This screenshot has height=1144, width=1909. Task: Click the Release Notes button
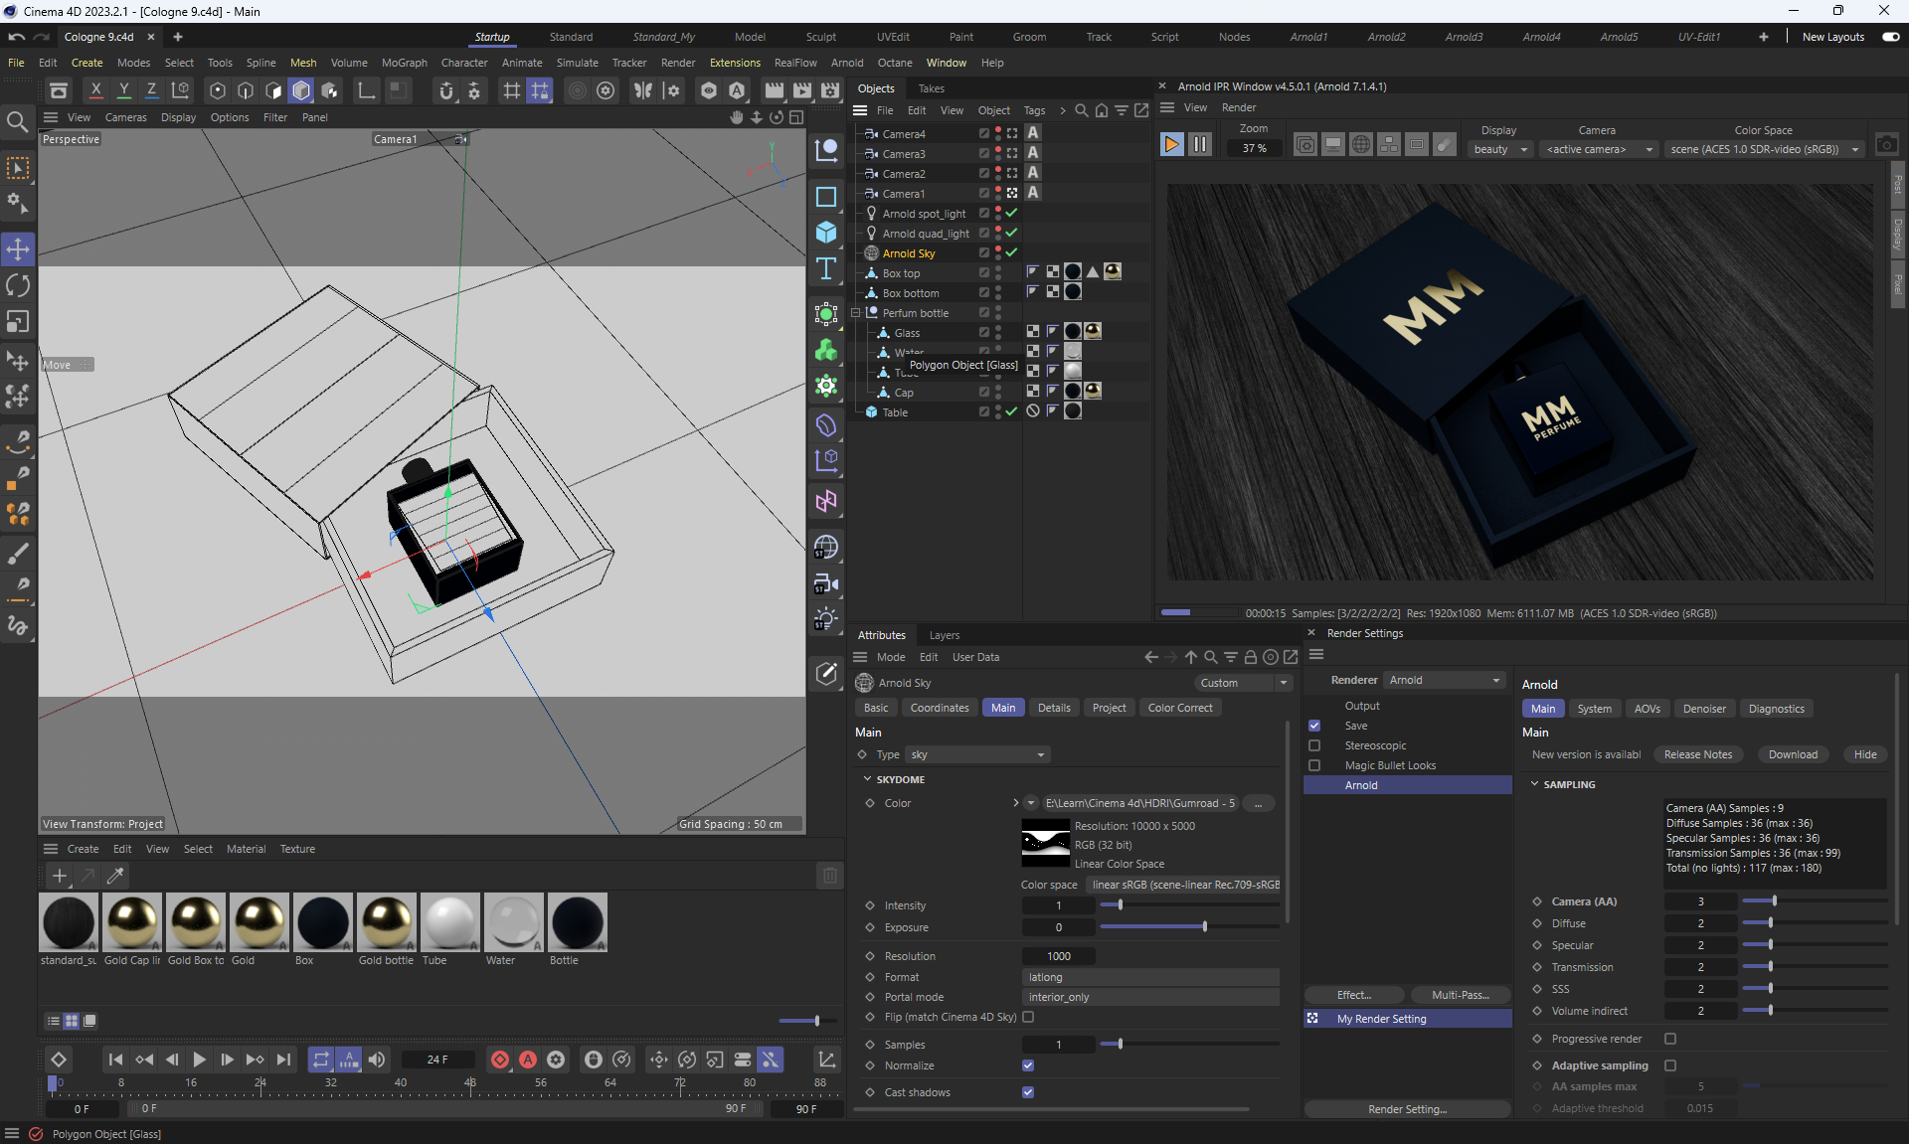[1697, 754]
